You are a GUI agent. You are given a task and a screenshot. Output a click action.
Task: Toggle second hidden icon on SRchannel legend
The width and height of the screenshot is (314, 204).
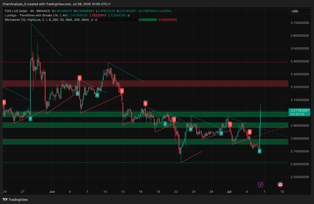pos(96,20)
